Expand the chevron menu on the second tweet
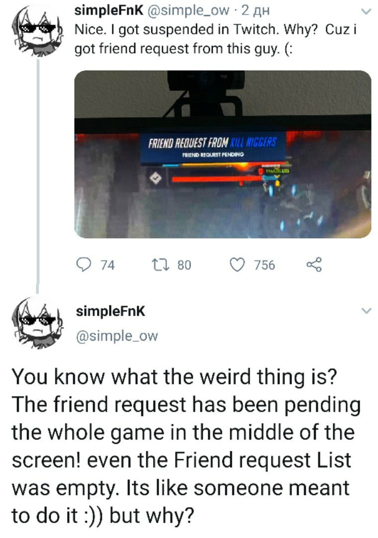 (x=367, y=311)
